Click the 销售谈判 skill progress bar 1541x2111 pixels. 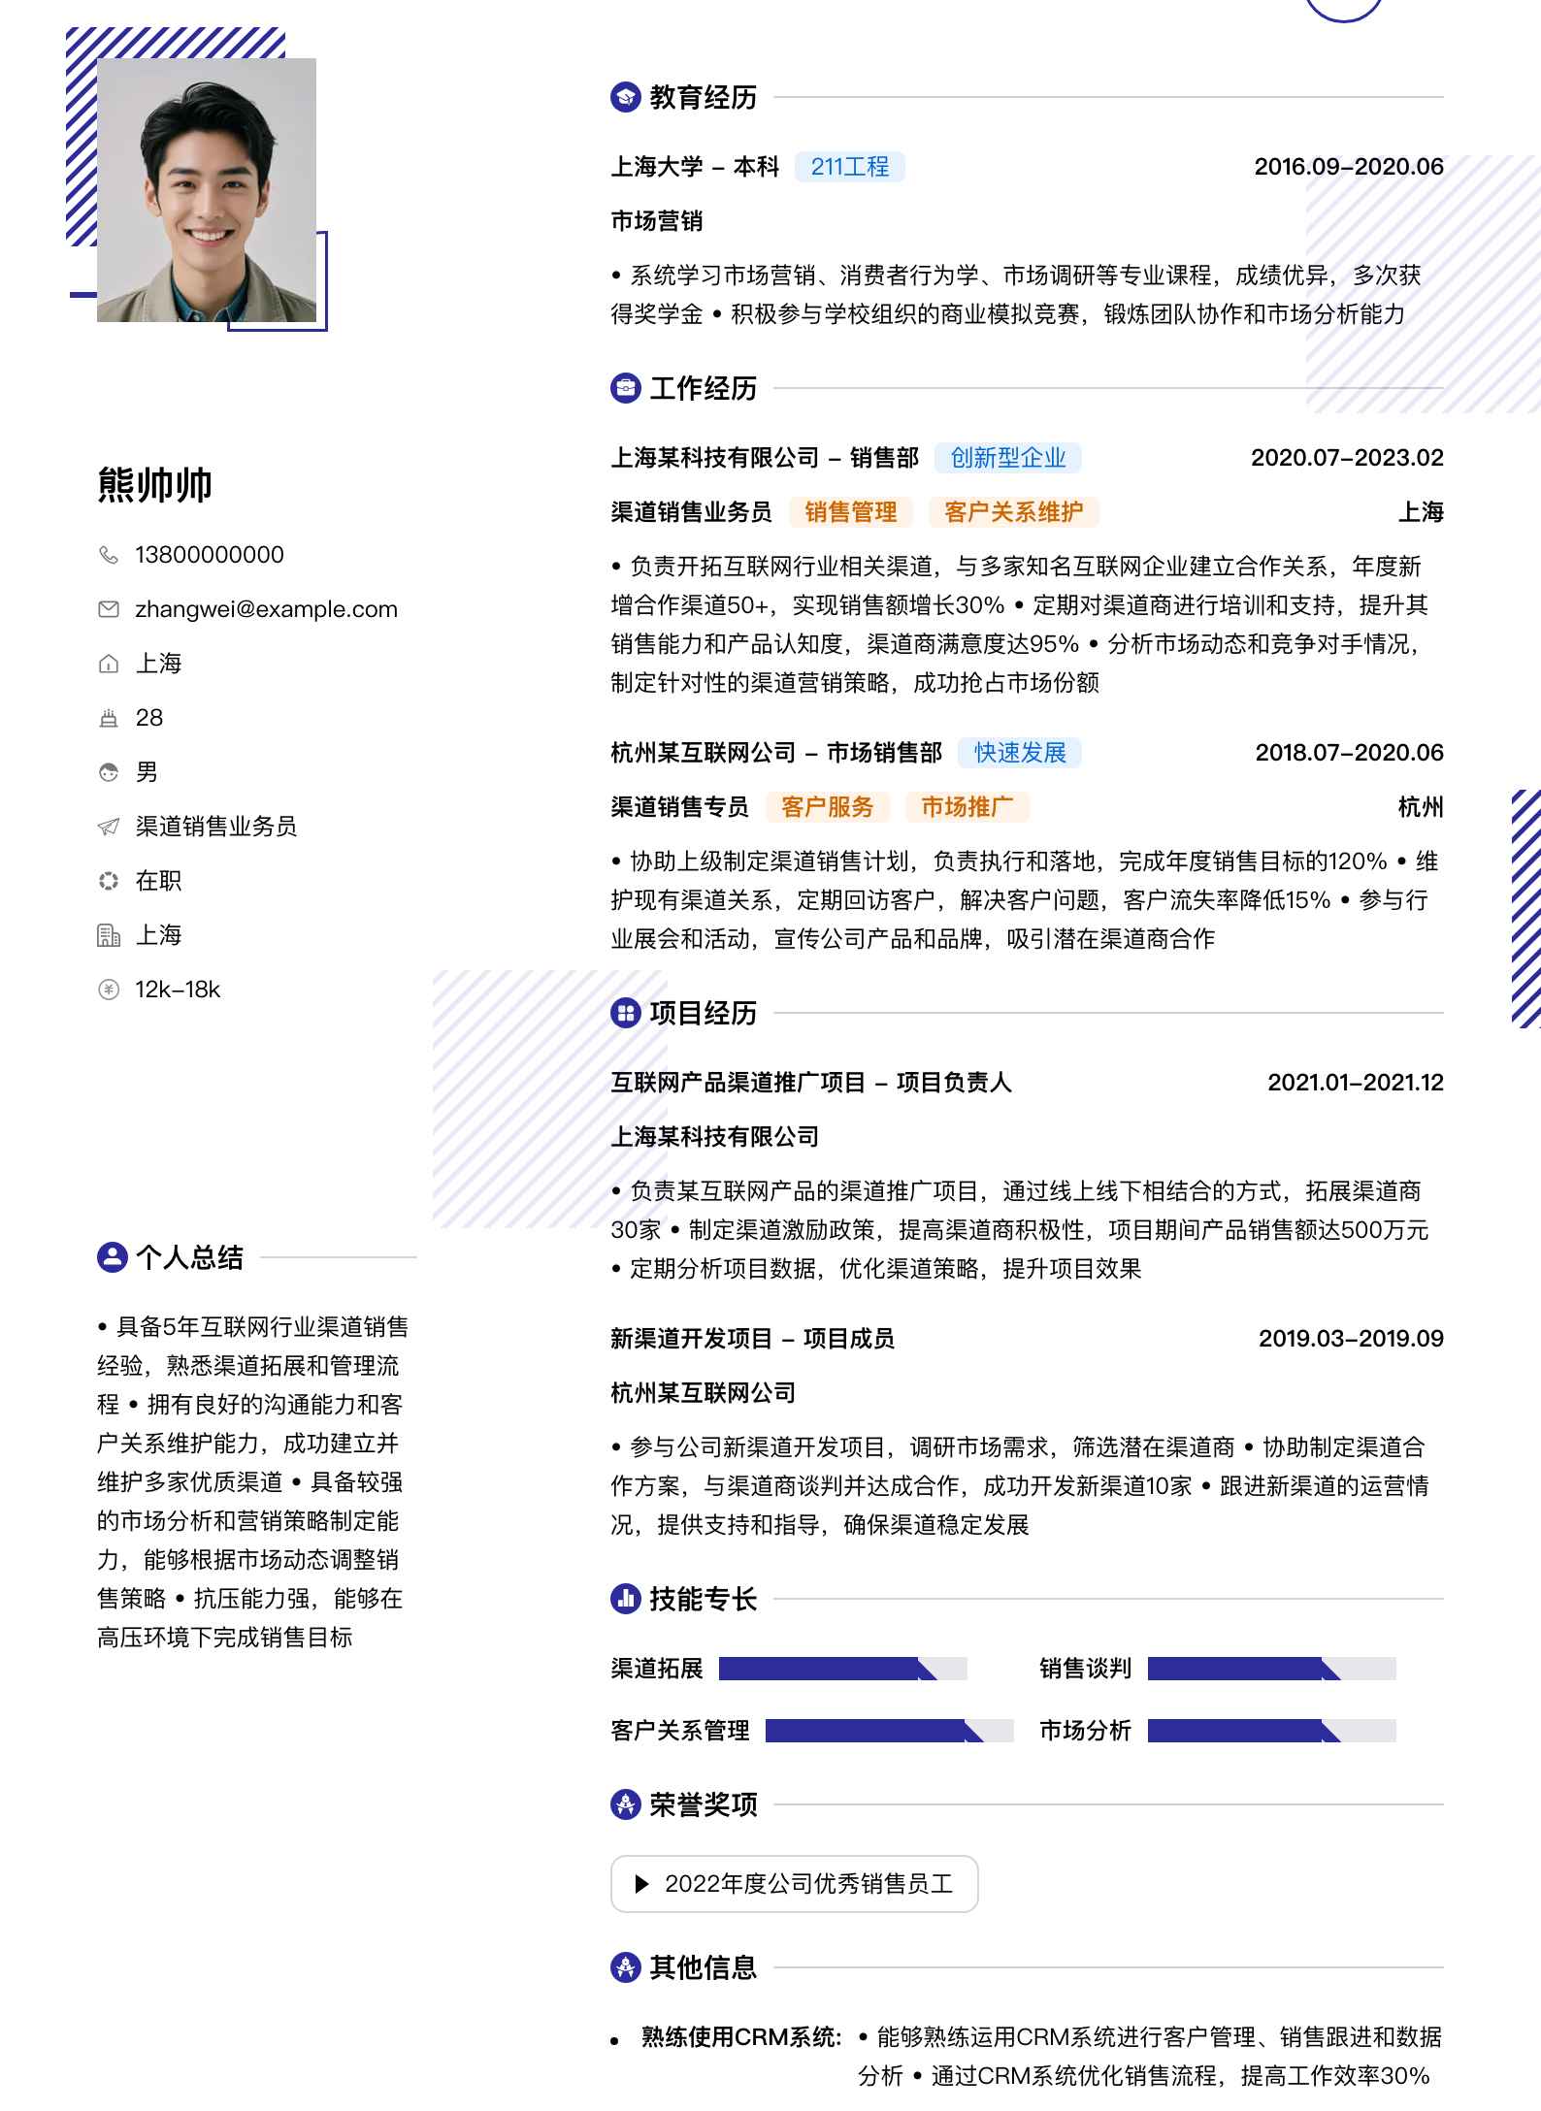point(1272,1669)
